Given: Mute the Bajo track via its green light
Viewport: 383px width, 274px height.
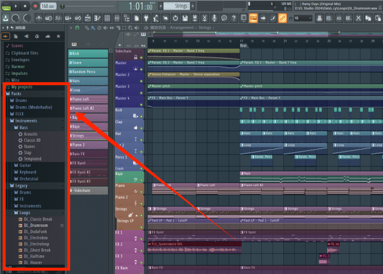Looking at the screenshot, I should pos(141,180).
